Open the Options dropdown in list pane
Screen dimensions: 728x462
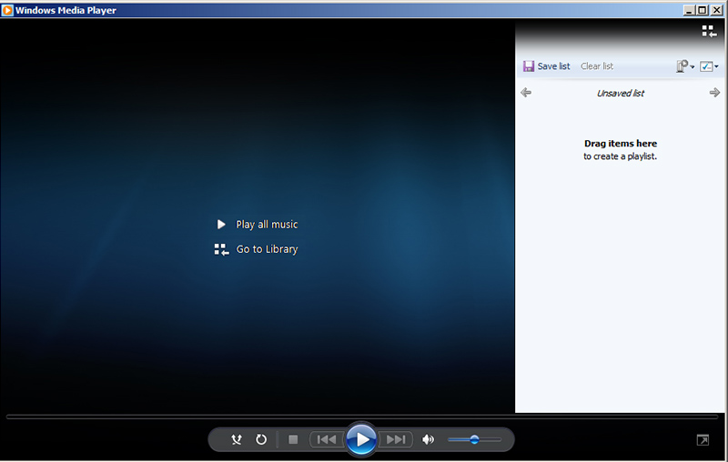[x=685, y=66]
